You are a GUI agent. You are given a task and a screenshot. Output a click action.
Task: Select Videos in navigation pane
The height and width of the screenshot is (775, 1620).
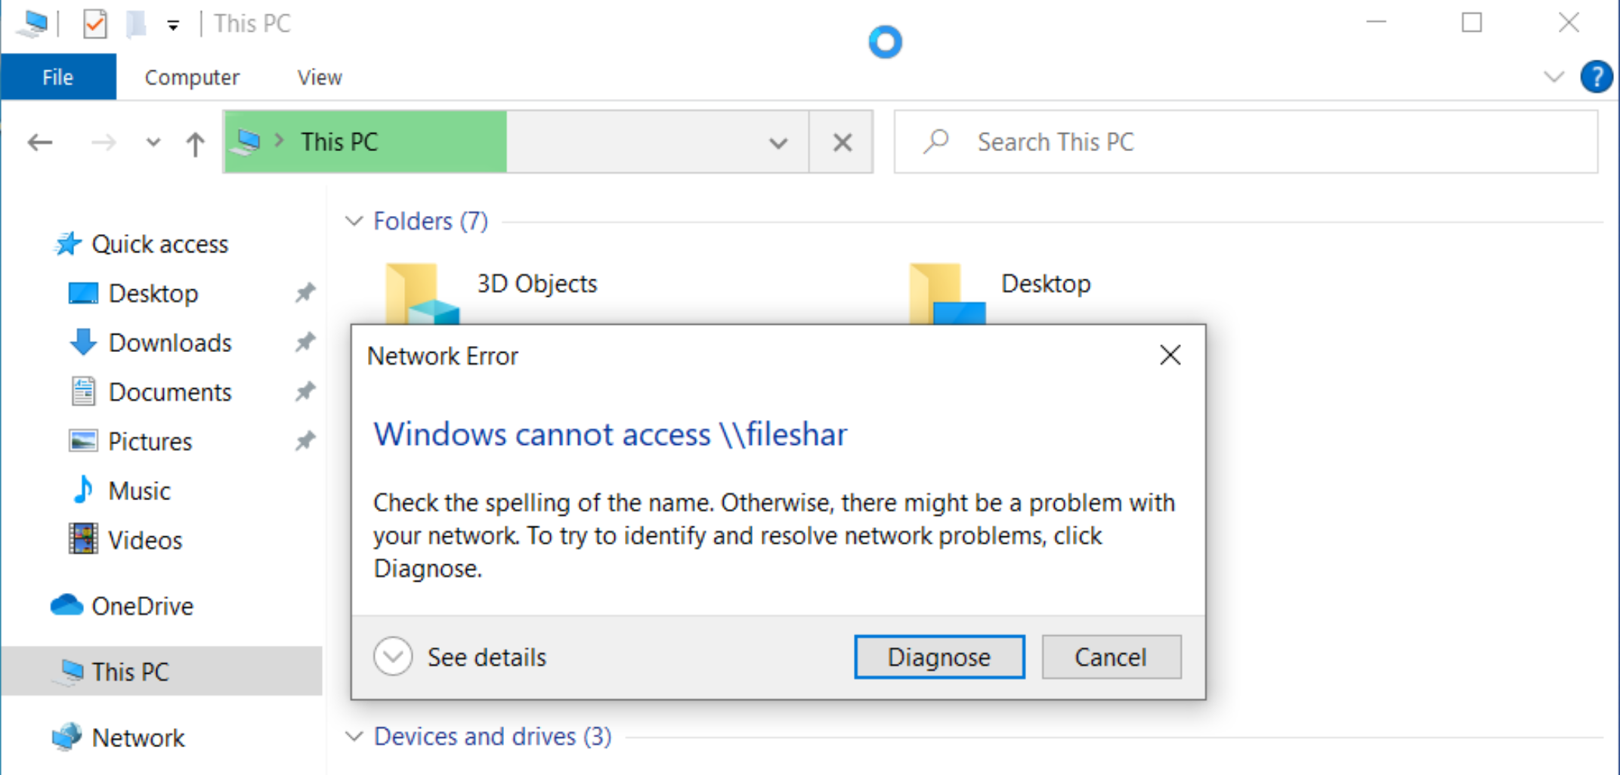(x=146, y=540)
